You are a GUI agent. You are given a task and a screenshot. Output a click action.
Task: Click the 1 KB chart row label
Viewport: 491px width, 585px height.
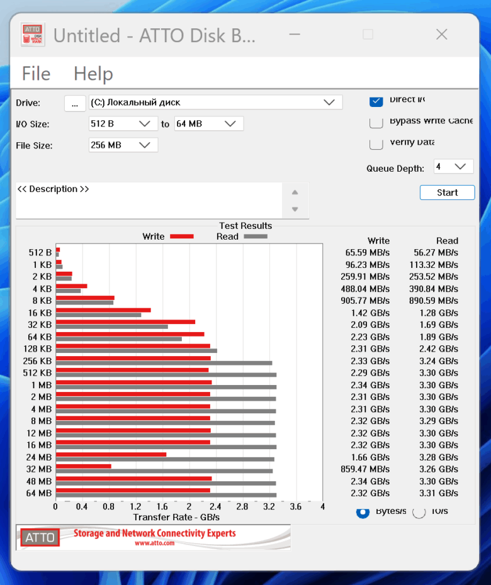(42, 265)
